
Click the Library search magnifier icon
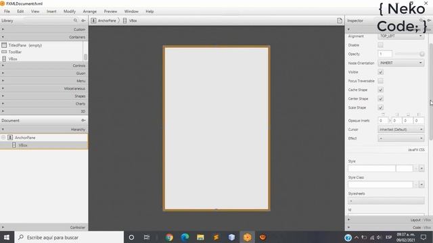pos(75,20)
